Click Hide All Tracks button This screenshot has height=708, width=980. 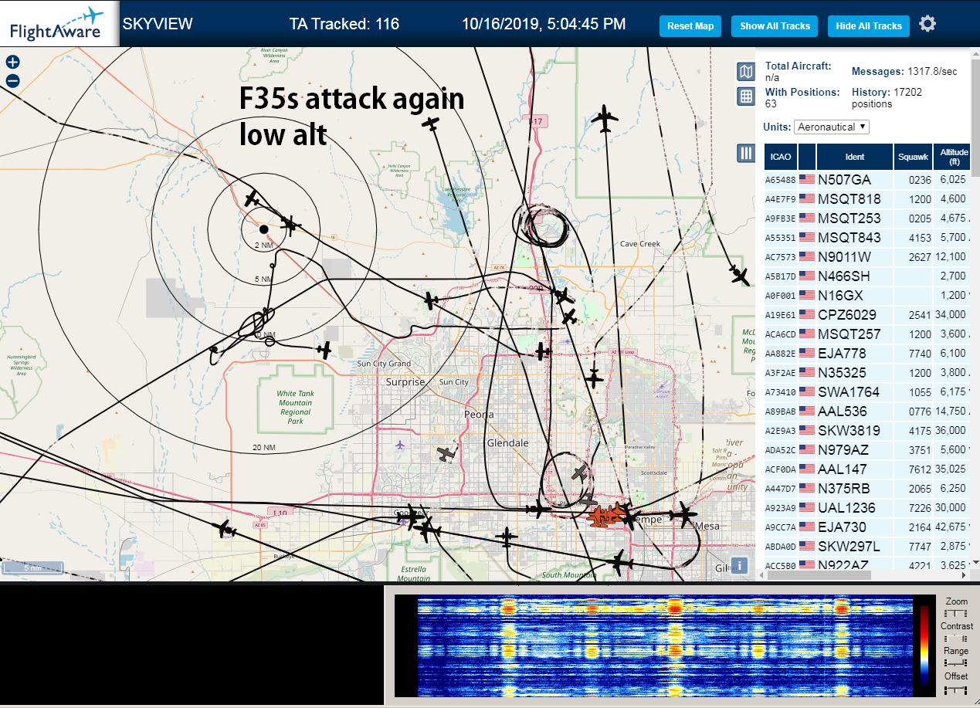pyautogui.click(x=869, y=25)
